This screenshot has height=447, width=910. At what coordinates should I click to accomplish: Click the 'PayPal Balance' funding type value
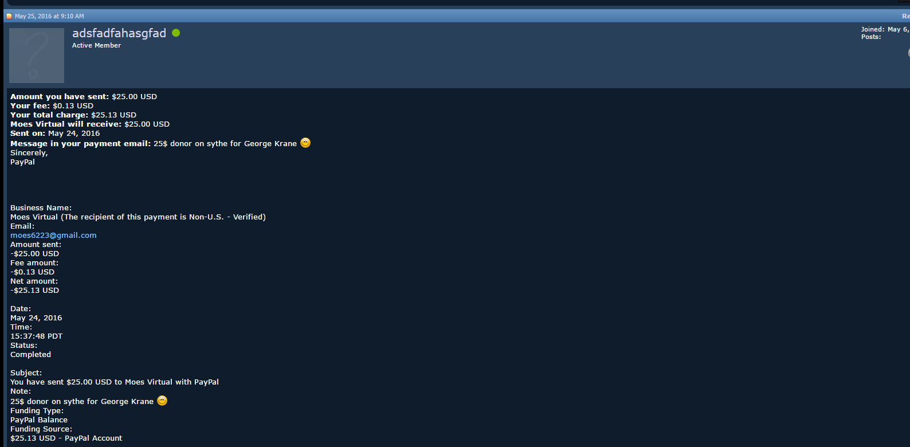[39, 420]
